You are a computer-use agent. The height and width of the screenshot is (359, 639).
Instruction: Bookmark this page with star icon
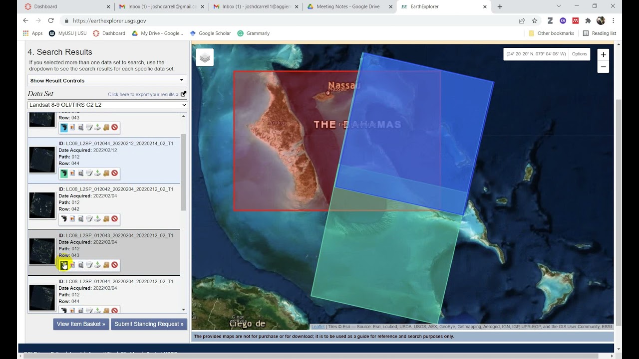535,20
